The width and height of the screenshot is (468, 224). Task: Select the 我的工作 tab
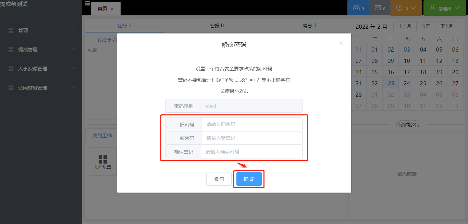(x=102, y=136)
